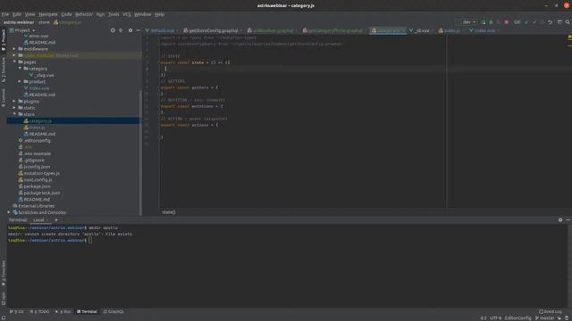Open the Window menu
The width and height of the screenshot is (572, 321).
(x=143, y=14)
